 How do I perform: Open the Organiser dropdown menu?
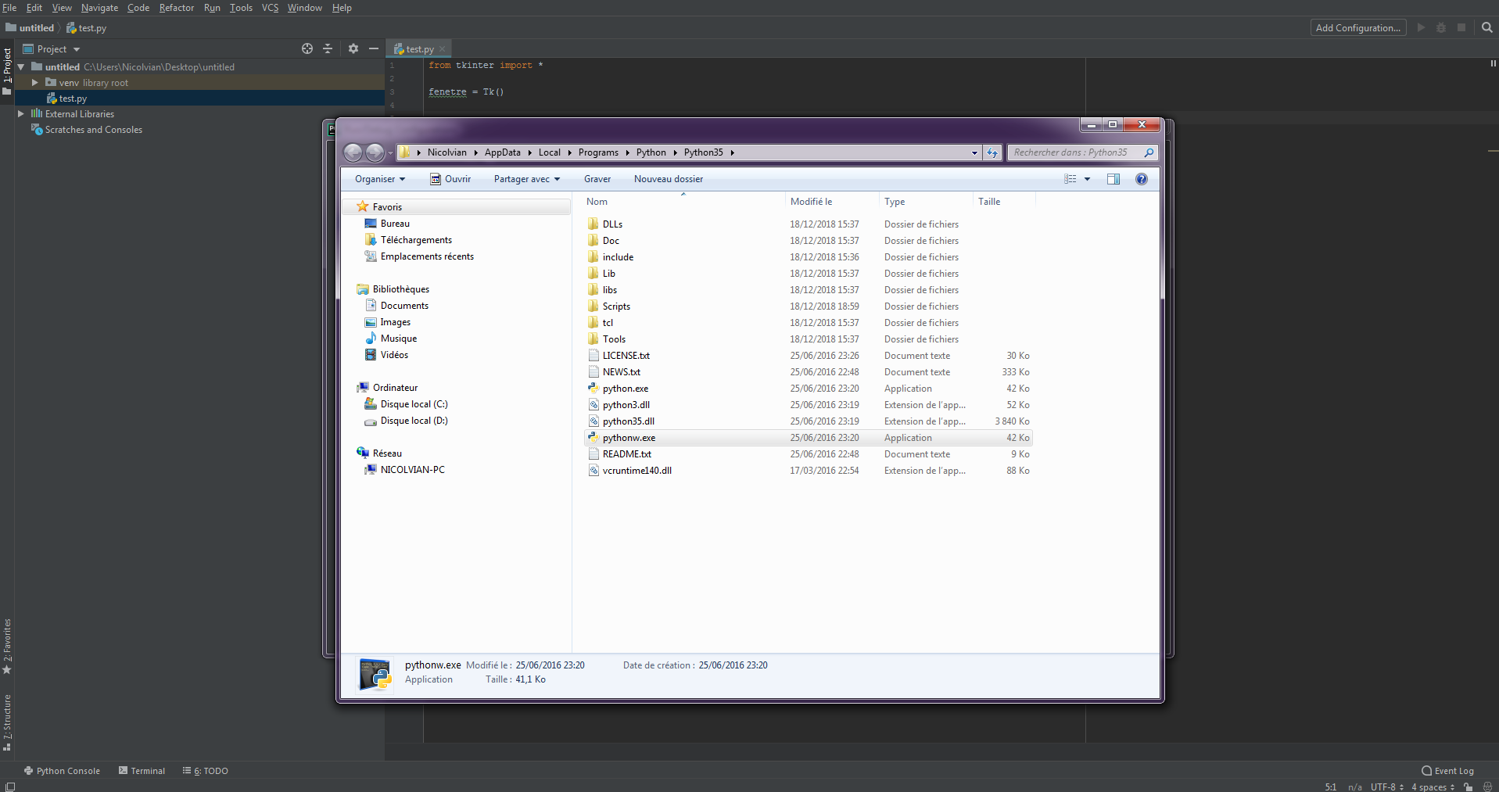point(379,178)
